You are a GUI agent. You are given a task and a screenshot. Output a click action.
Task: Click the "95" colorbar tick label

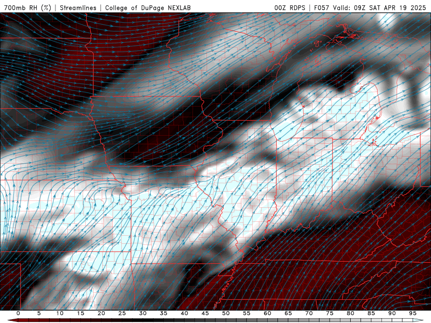click(413, 313)
